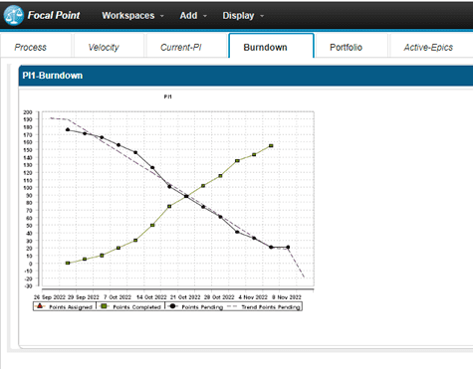Select the Burndown tab
Viewport: 473px width, 369px height.
pyautogui.click(x=271, y=46)
